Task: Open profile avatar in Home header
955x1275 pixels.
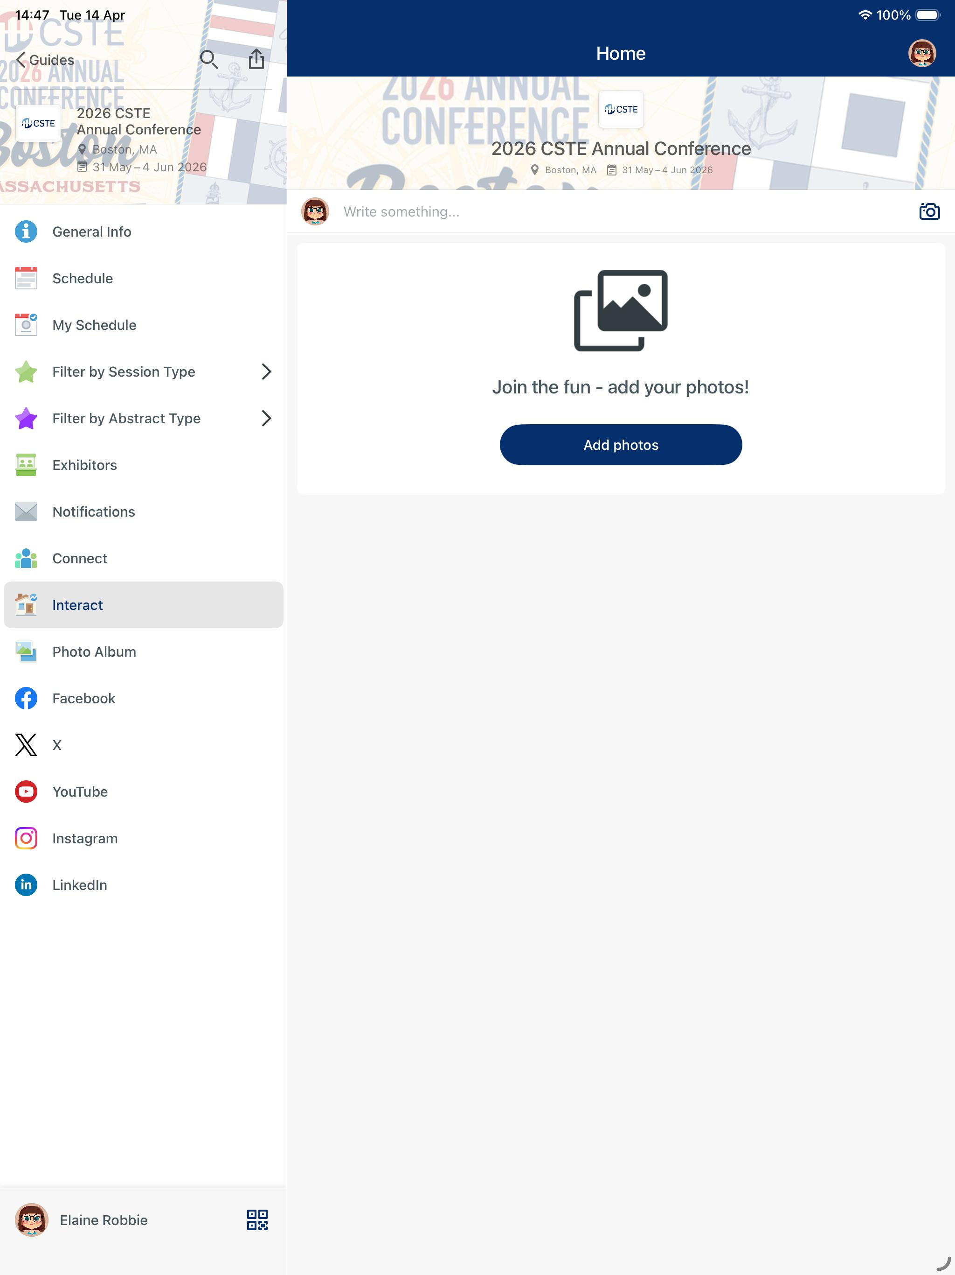Action: [921, 53]
